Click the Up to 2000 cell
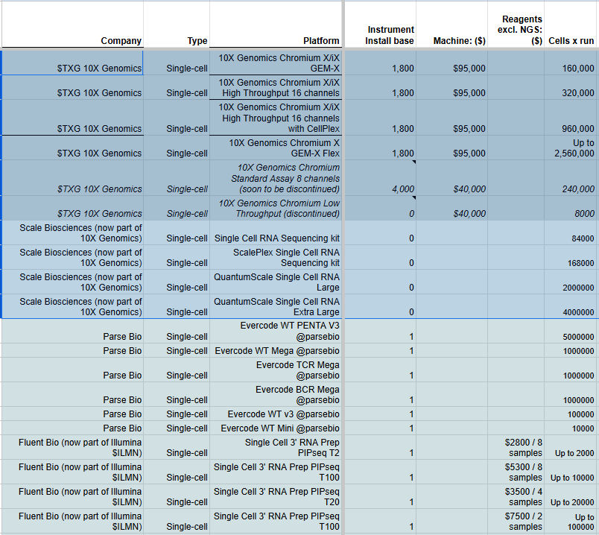The image size is (599, 535). (x=571, y=448)
